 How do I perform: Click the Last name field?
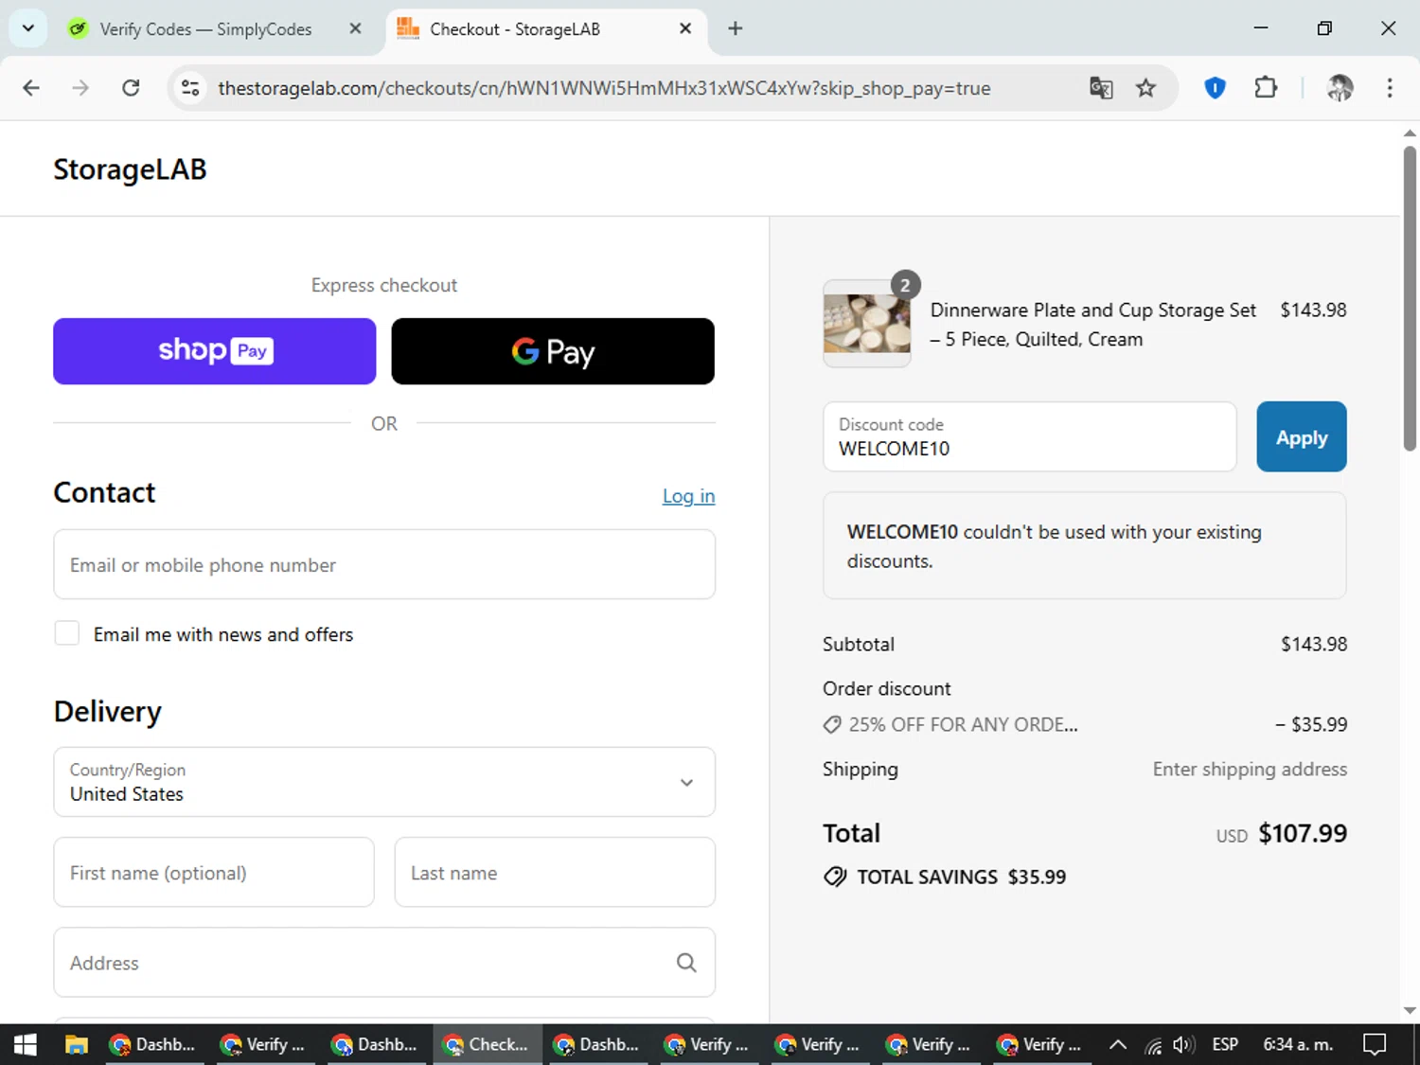(x=555, y=872)
